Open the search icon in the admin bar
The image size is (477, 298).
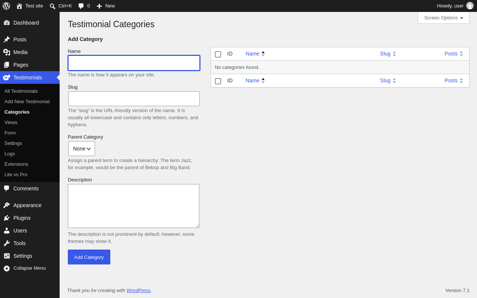(x=53, y=6)
